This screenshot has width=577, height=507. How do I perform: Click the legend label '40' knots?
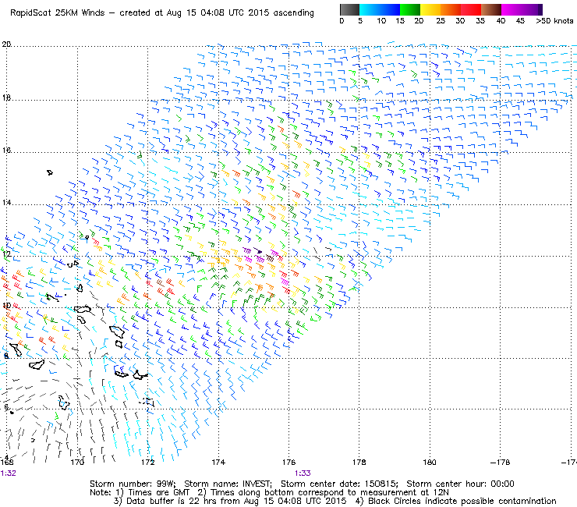click(501, 21)
